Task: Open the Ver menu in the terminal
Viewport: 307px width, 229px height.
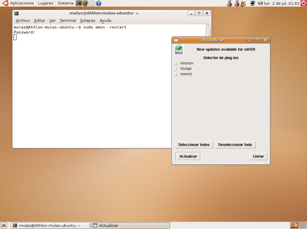Action: pyautogui.click(x=52, y=21)
